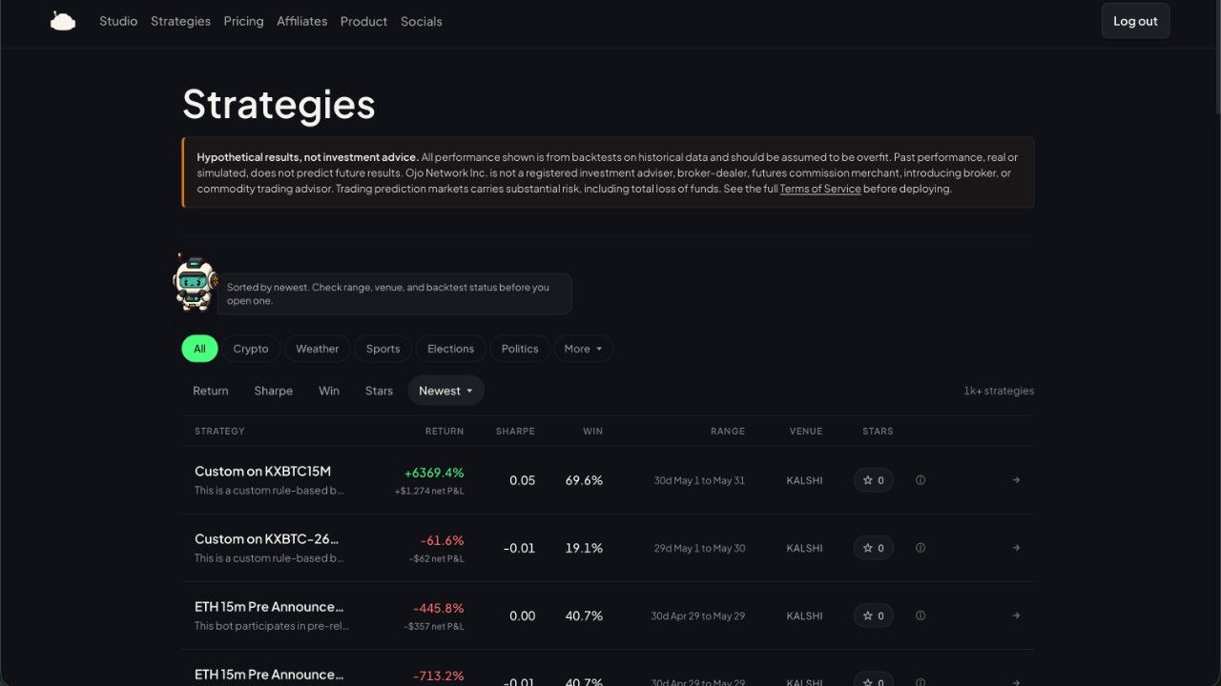The image size is (1221, 686).
Task: Click the 19.1% win rate
Action: [x=584, y=548]
